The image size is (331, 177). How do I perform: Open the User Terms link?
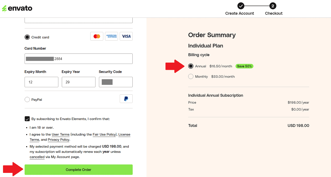click(61, 134)
